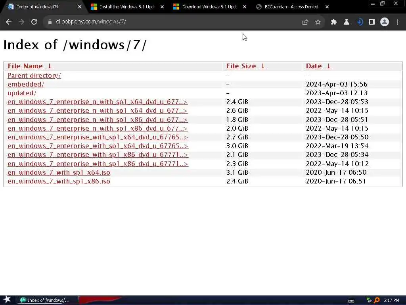406x305 pixels.
Task: Close the E2Guardian Access Denied tab
Action: point(327,7)
